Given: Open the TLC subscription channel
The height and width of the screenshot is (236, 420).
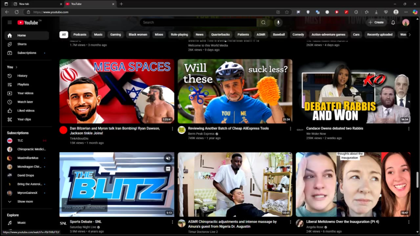Looking at the screenshot, I should (x=27, y=140).
